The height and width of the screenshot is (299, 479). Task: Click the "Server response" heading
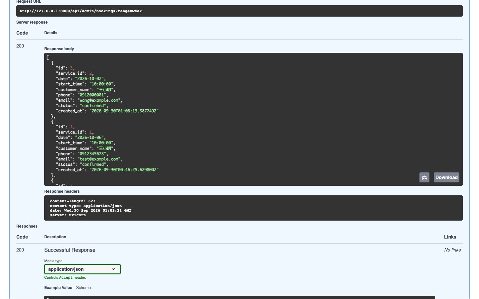point(32,22)
